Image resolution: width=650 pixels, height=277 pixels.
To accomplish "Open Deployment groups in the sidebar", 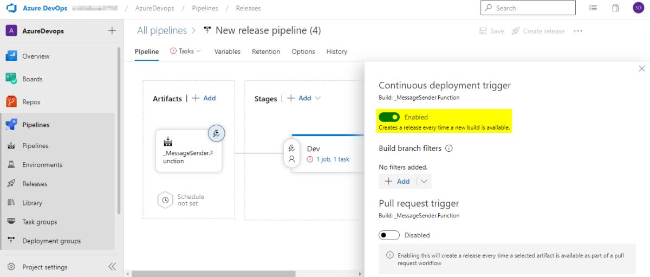I will pos(51,241).
